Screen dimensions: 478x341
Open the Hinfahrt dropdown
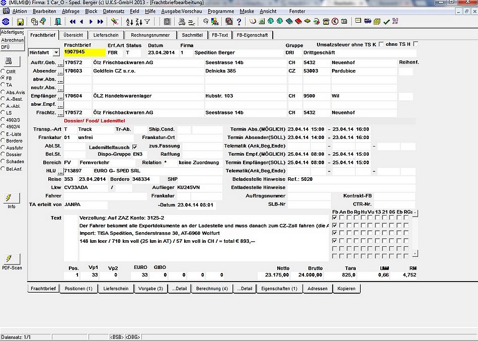(56, 52)
